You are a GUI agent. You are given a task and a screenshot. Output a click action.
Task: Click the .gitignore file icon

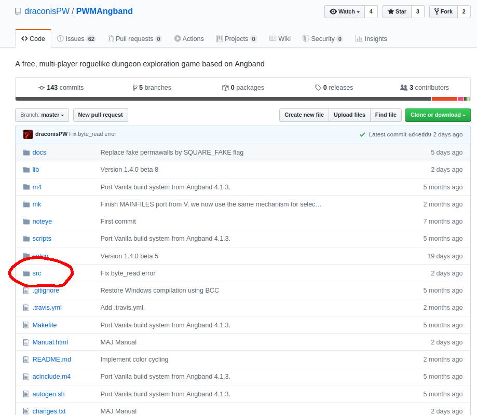[x=26, y=290]
